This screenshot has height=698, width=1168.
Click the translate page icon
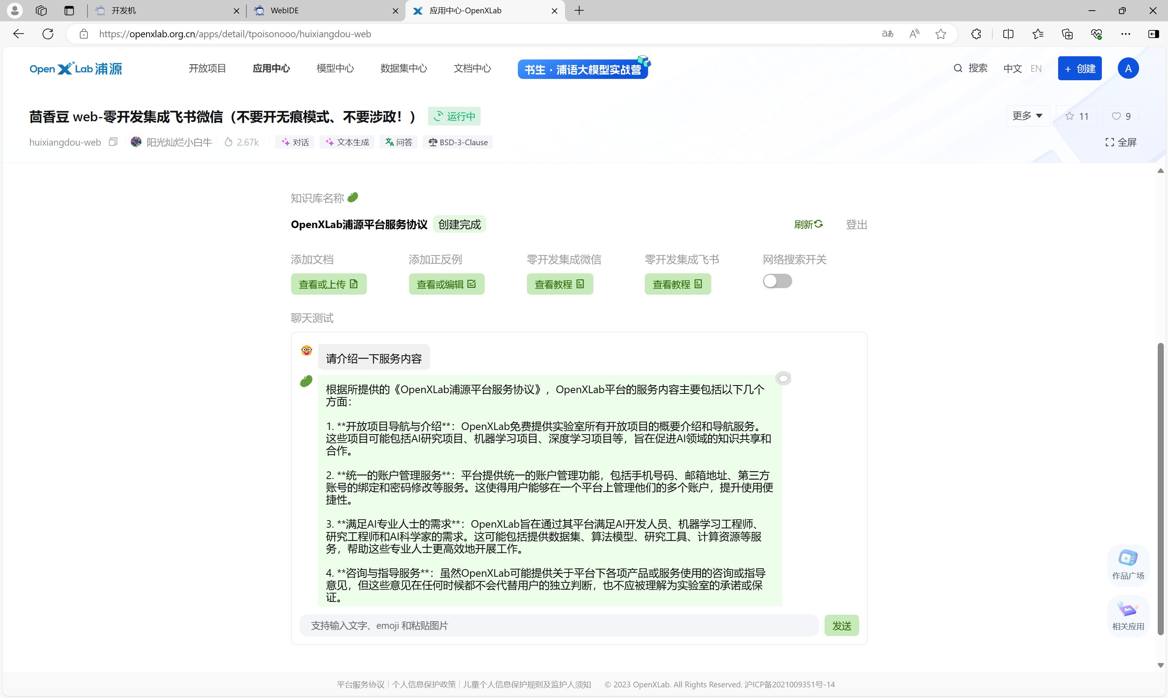[x=887, y=34]
